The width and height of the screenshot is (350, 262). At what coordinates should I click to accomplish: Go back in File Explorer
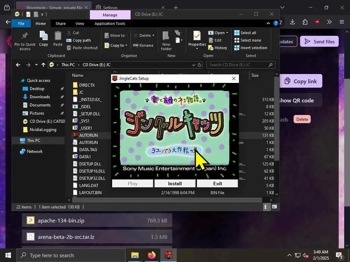[18, 65]
